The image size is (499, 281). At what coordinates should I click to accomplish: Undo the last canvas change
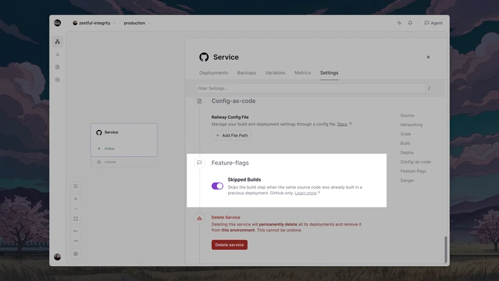[75, 232]
